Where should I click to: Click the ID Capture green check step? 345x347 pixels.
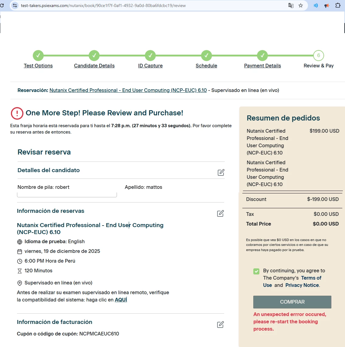(150, 55)
